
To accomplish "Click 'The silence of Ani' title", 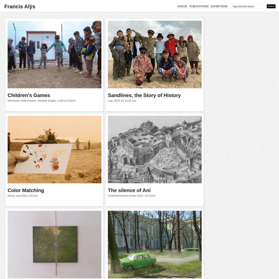I will [129, 190].
